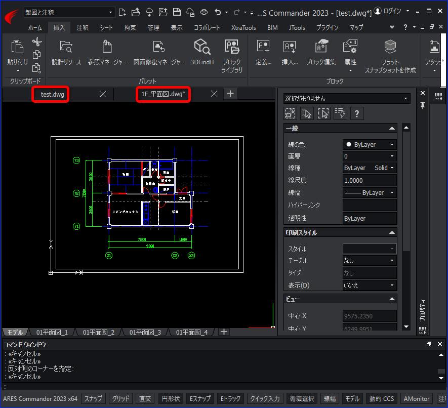Open the 01平面図_1 layout sheet
The width and height of the screenshot is (448, 408).
[x=52, y=332]
